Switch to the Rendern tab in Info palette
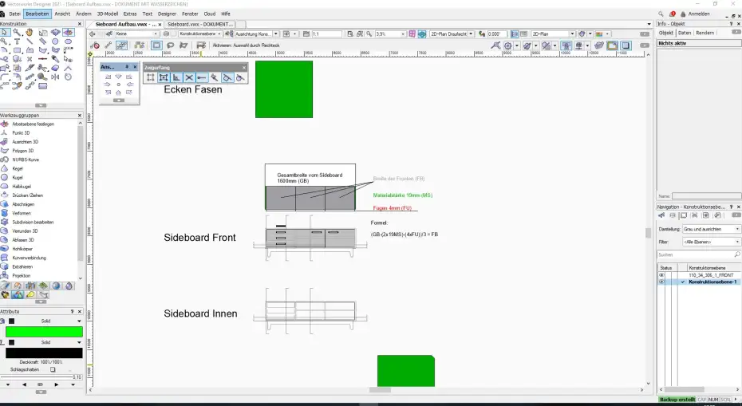This screenshot has width=742, height=406. (705, 34)
